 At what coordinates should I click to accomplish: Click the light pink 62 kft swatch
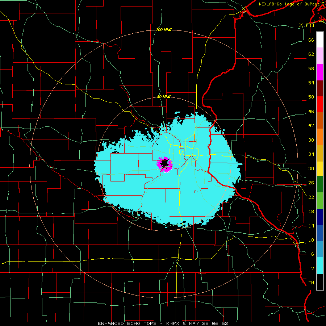point(320,56)
